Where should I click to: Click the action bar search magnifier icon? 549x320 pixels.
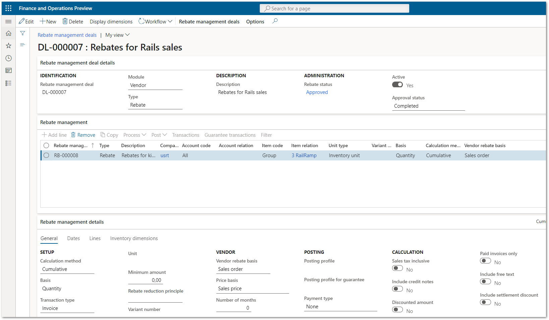click(275, 21)
